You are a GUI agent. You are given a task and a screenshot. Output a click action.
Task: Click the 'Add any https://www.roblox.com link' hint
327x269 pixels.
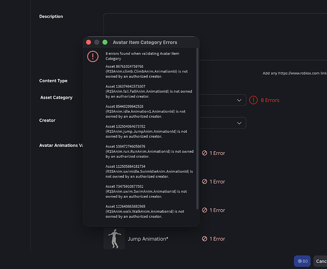tap(295, 73)
